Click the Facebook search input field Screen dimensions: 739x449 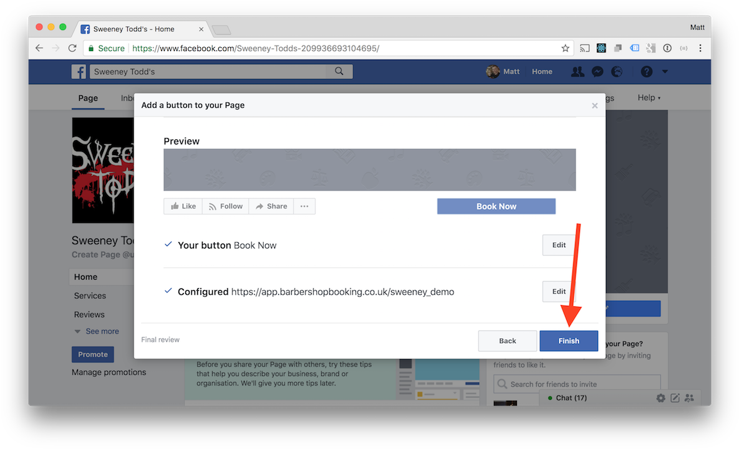[x=208, y=72]
